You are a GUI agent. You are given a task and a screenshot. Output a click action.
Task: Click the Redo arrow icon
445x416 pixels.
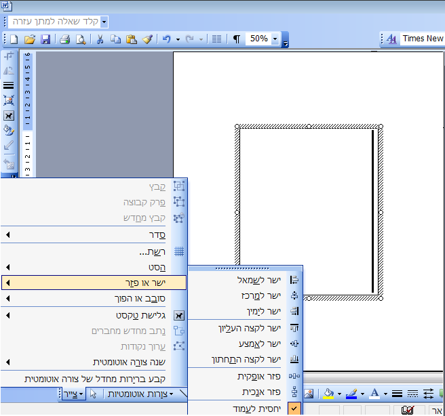[189, 39]
